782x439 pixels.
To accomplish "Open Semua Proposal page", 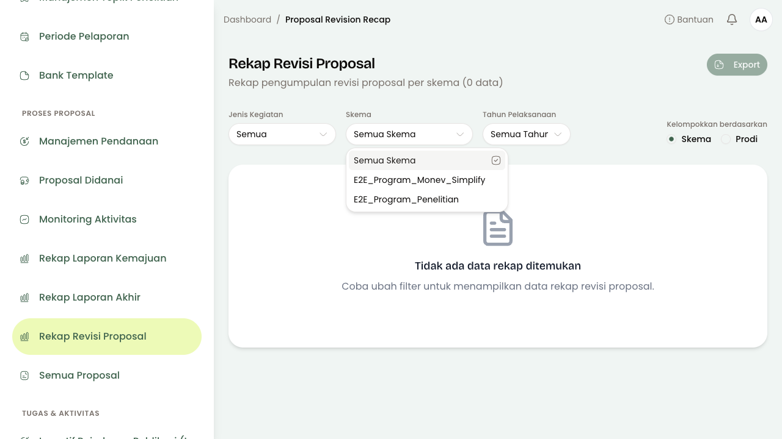I will (x=107, y=376).
